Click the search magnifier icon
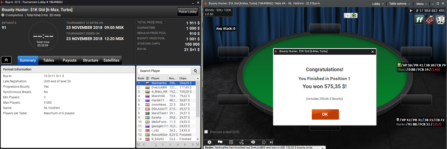 195,71
